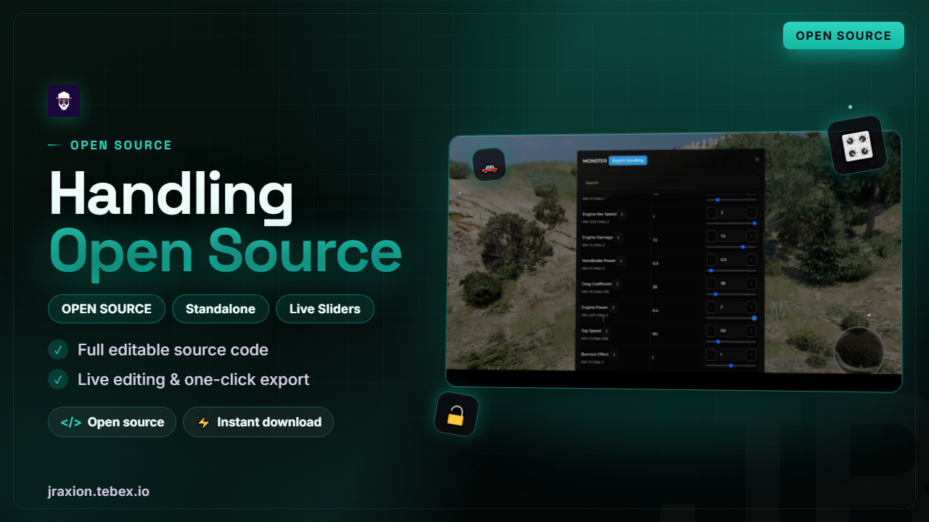
Task: Click the Instant download button
Action: point(258,422)
